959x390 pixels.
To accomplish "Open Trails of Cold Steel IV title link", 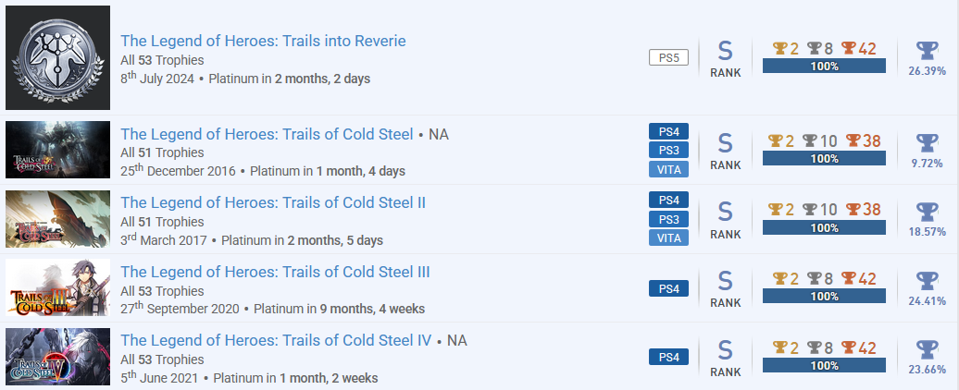I will click(x=276, y=341).
